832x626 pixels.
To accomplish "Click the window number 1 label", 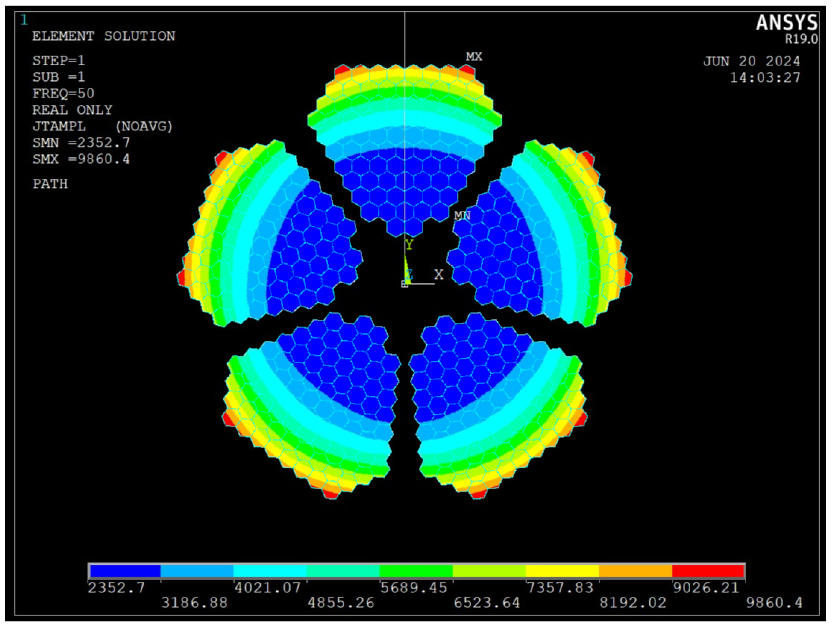I will (24, 20).
